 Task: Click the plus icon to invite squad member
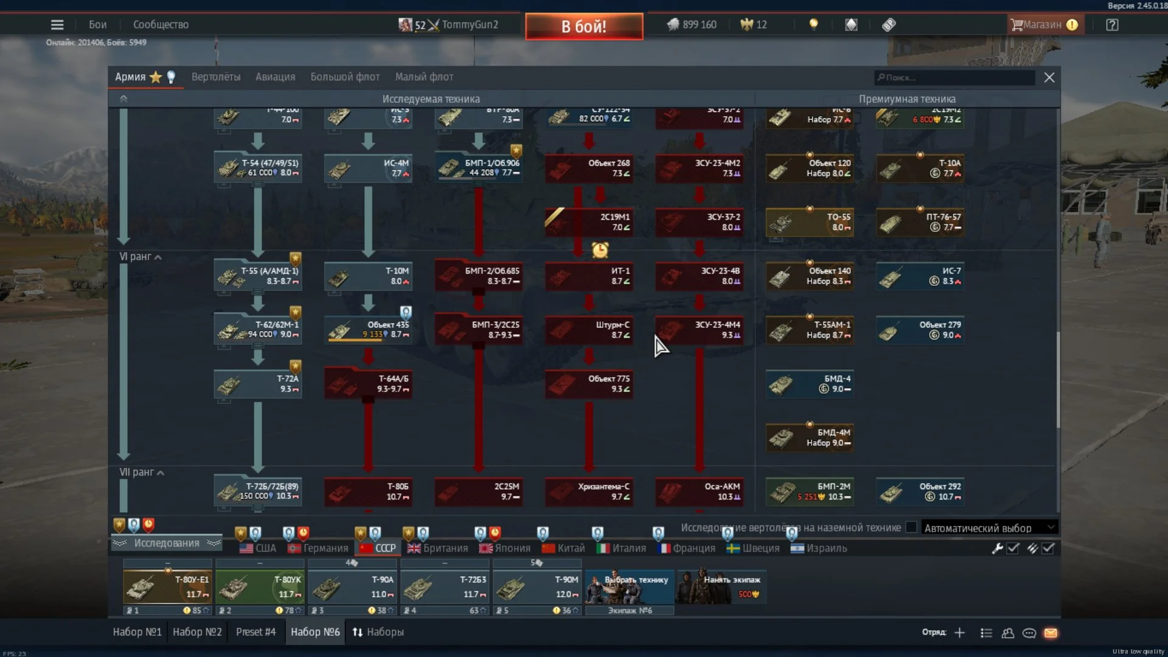959,633
